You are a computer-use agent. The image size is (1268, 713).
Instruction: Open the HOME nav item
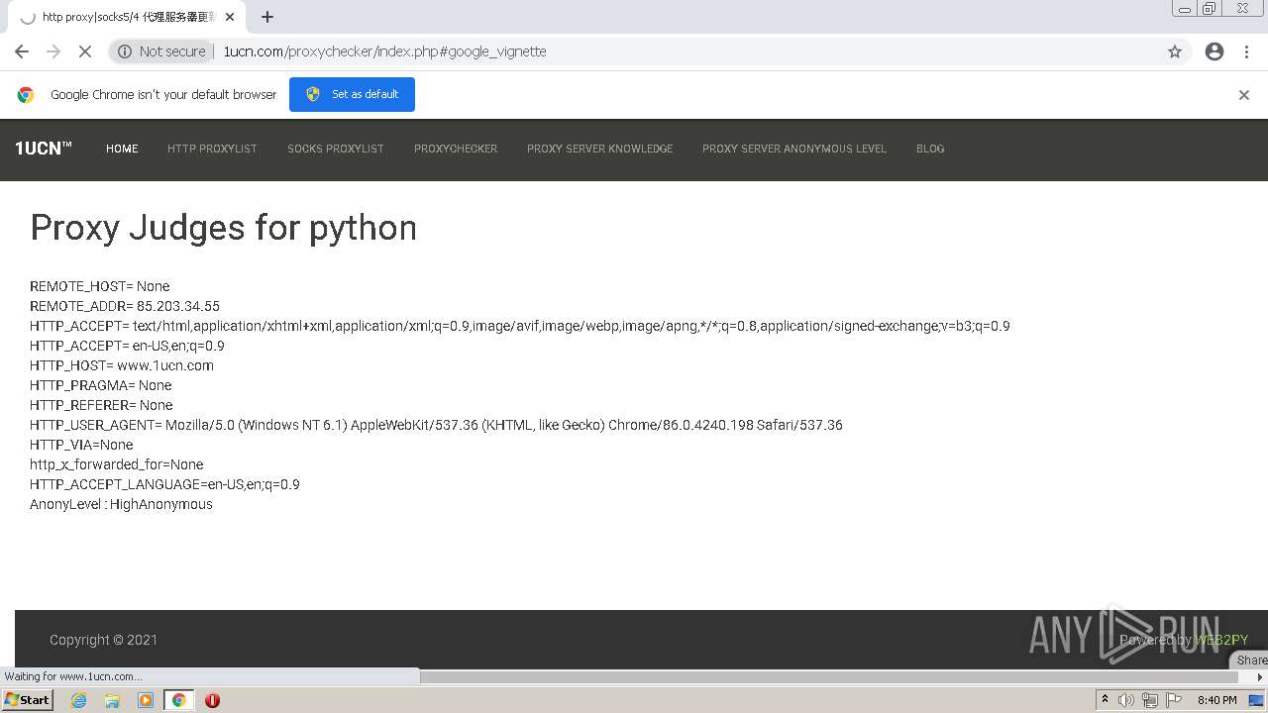[x=122, y=149]
